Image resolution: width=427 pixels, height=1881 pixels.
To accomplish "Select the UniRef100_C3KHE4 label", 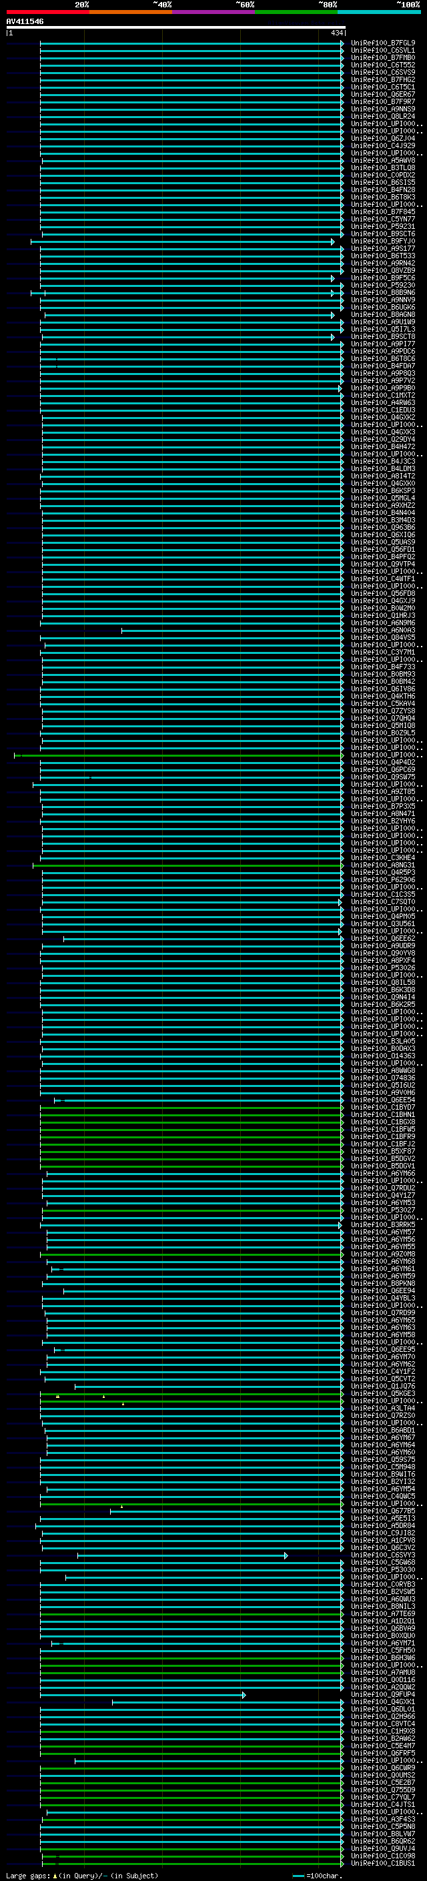I will 382,858.
